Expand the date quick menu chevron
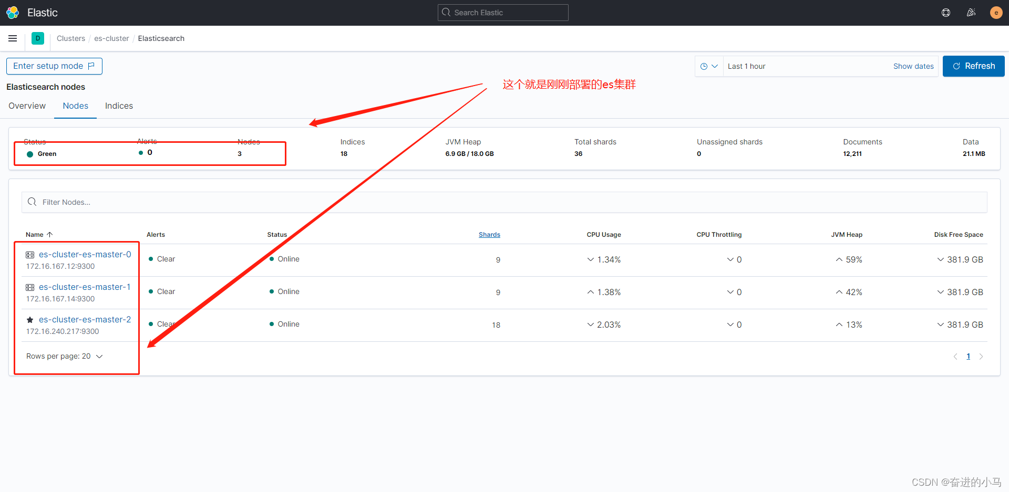Image resolution: width=1009 pixels, height=492 pixels. (715, 66)
